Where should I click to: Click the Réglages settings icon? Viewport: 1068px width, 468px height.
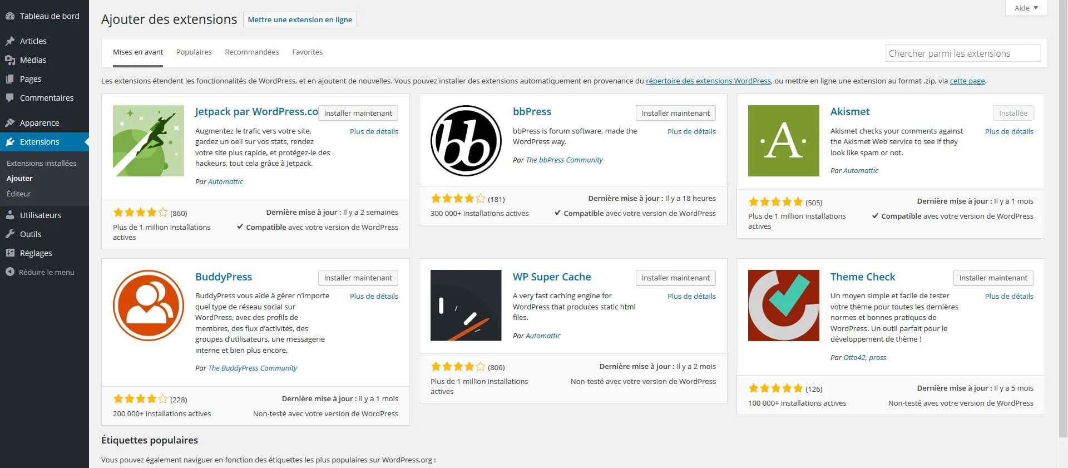[10, 253]
